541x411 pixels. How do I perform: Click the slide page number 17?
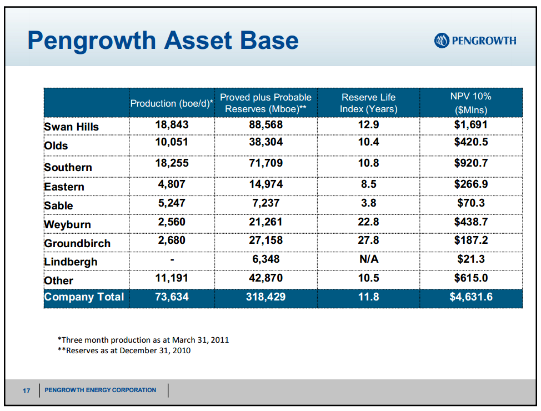coord(26,390)
